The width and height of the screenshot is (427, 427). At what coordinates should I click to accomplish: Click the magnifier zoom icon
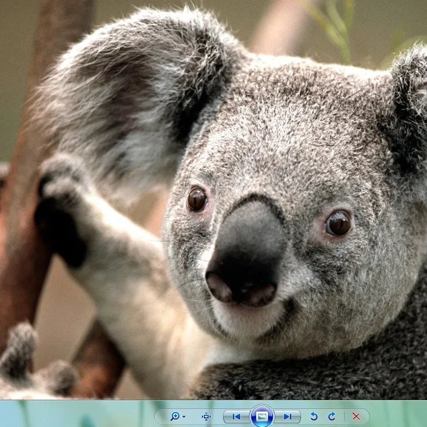pyautogui.click(x=175, y=416)
